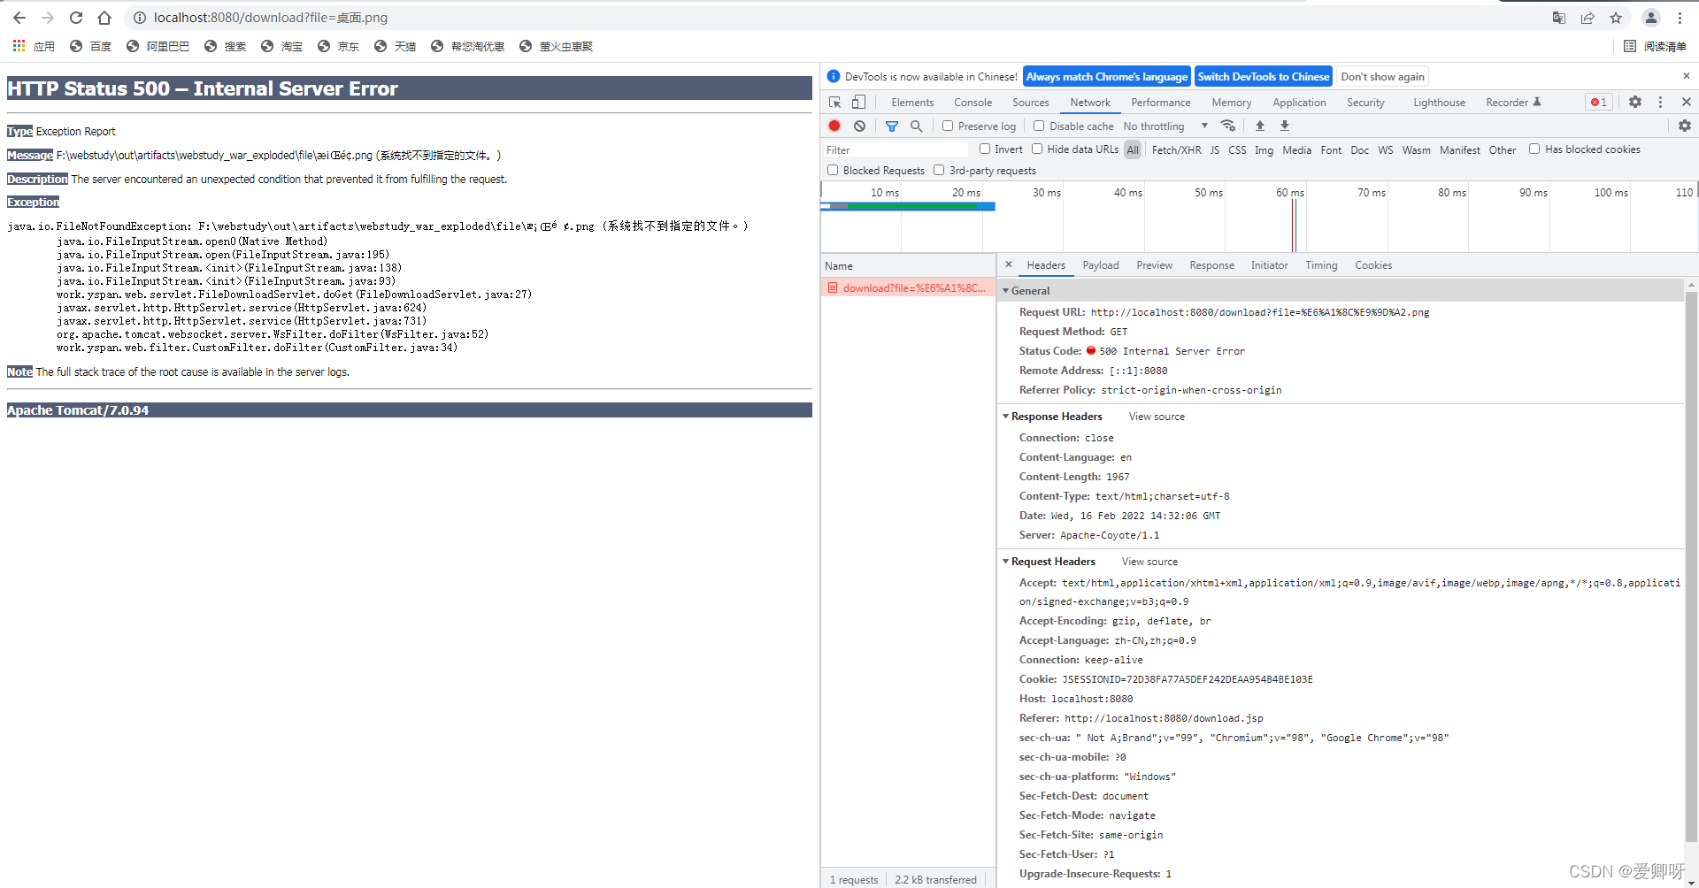Filter requests by Img type
The height and width of the screenshot is (888, 1699).
[x=1264, y=150]
